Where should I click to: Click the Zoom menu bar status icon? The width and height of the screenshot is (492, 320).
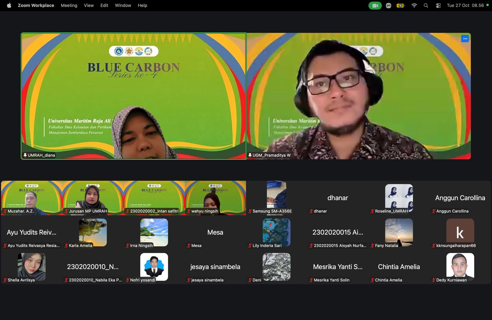[x=388, y=6]
